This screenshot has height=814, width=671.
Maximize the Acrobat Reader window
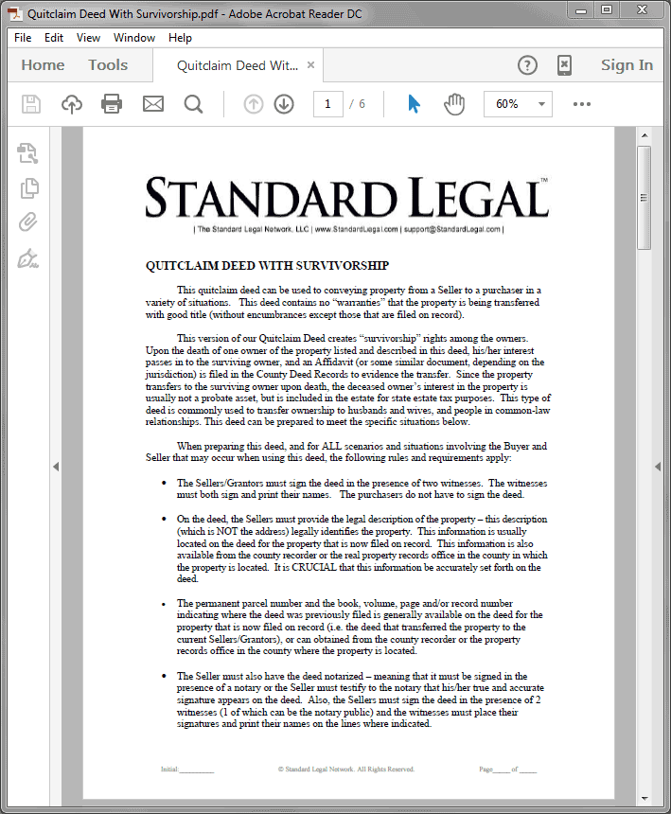click(607, 9)
